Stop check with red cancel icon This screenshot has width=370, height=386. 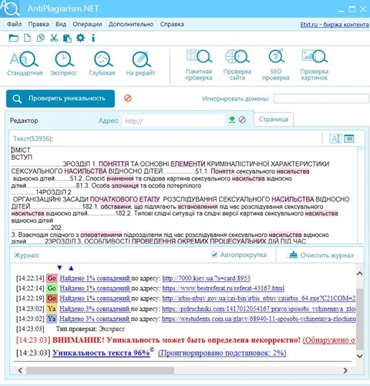click(x=128, y=98)
